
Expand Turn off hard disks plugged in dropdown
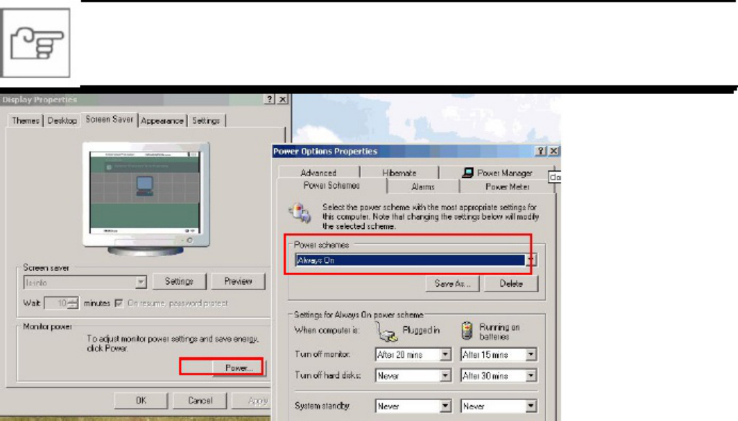445,375
